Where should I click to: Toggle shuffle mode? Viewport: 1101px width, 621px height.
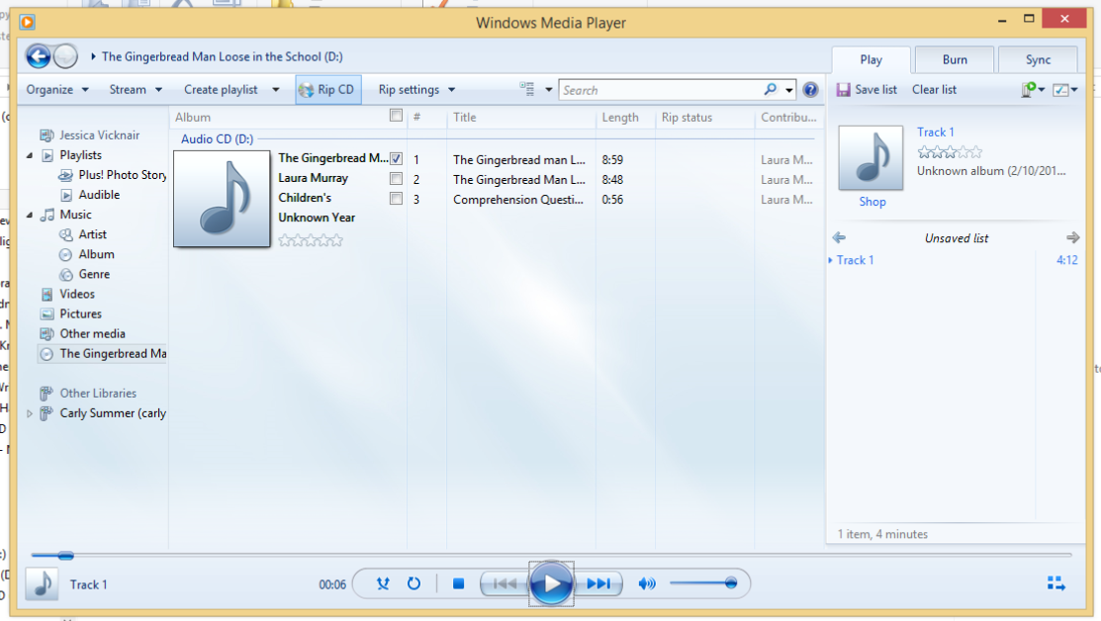pyautogui.click(x=383, y=583)
